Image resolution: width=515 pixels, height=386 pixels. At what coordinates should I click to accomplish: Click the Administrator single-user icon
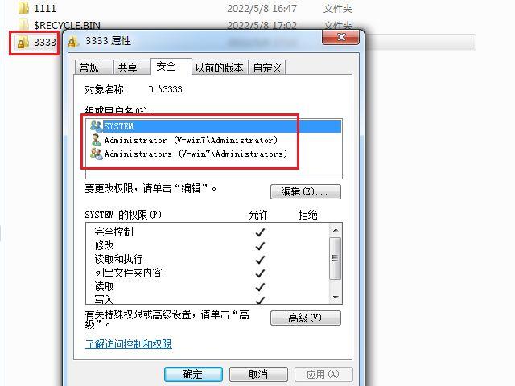pos(97,140)
